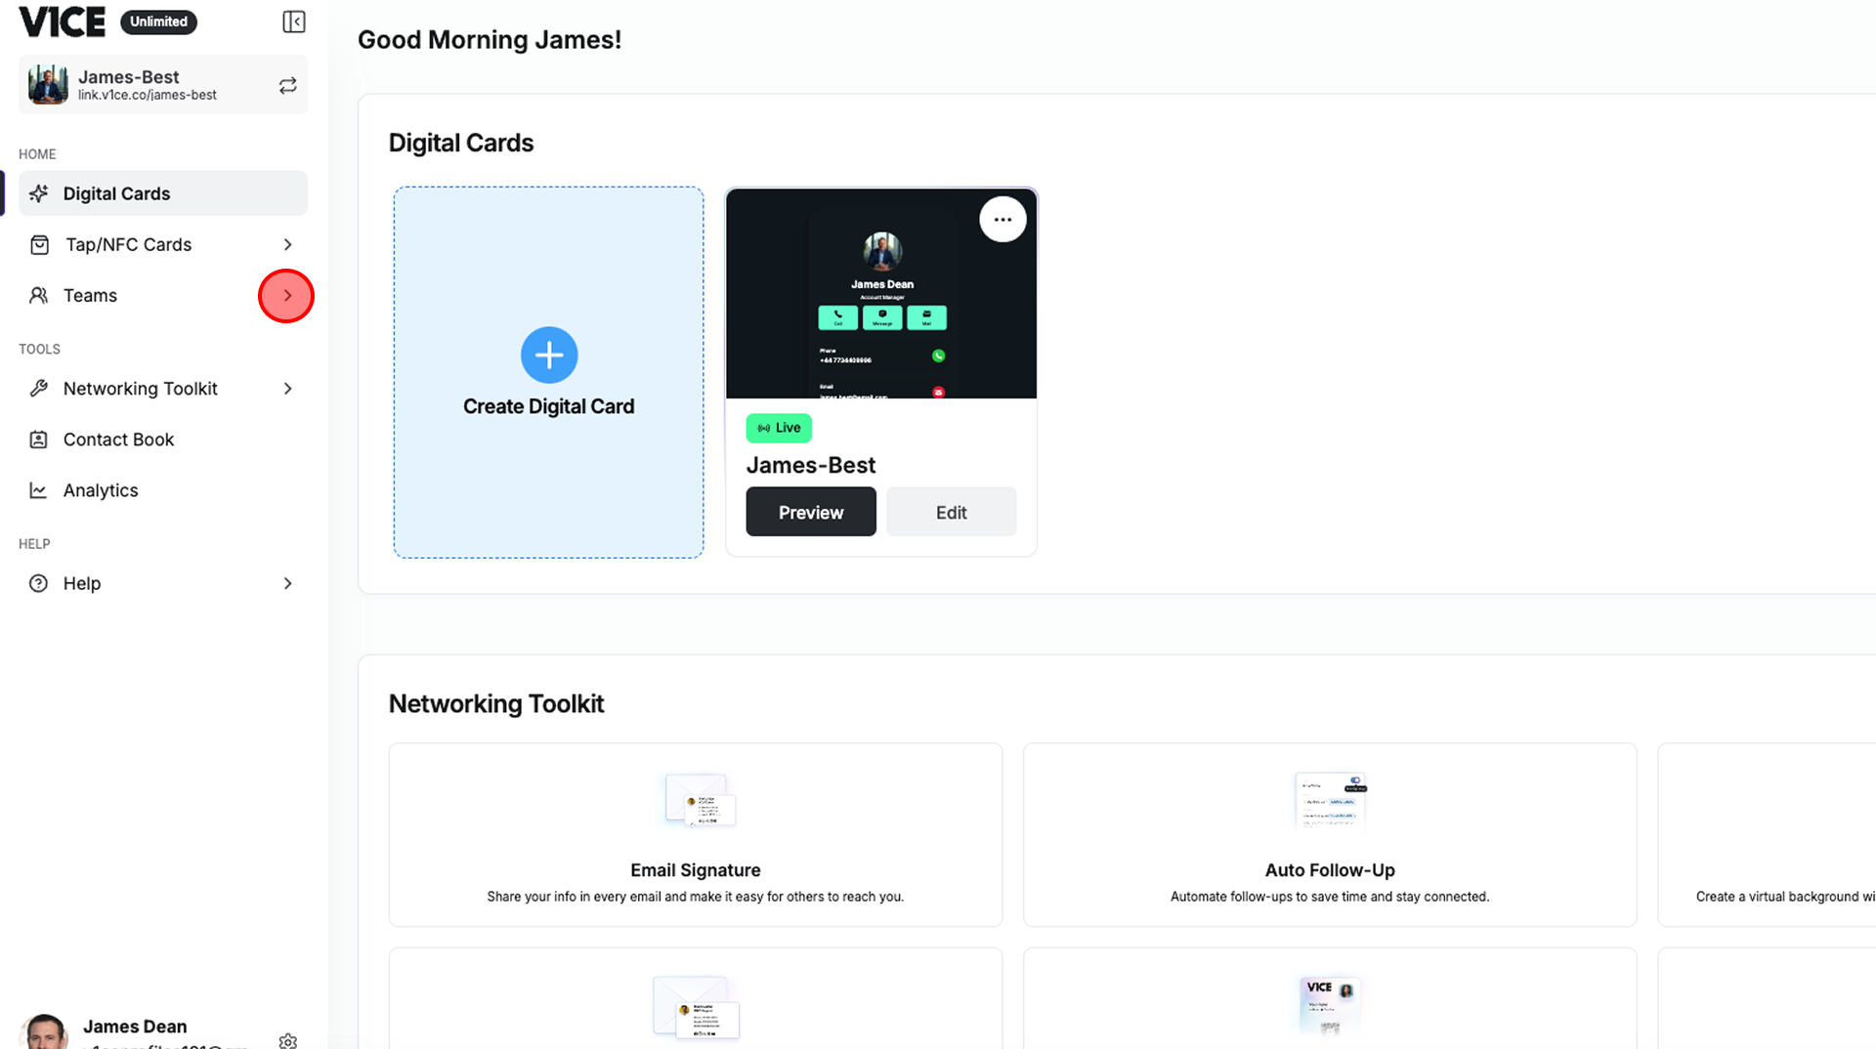Click Good Morning James greeting
The width and height of the screenshot is (1876, 1049).
(x=490, y=40)
